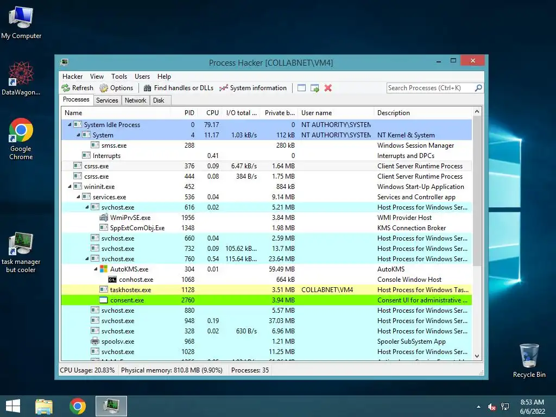Show hidden tray icons arrow
Image resolution: width=556 pixels, height=417 pixels.
click(x=479, y=407)
